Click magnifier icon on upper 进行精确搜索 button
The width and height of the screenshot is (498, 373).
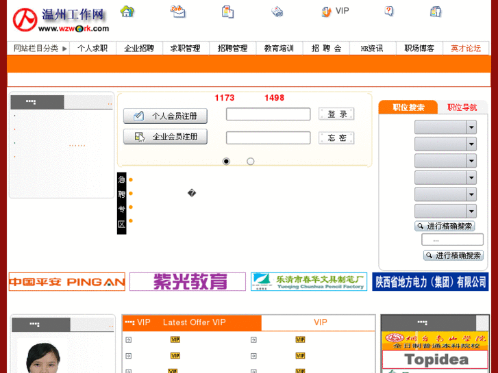[x=421, y=226]
